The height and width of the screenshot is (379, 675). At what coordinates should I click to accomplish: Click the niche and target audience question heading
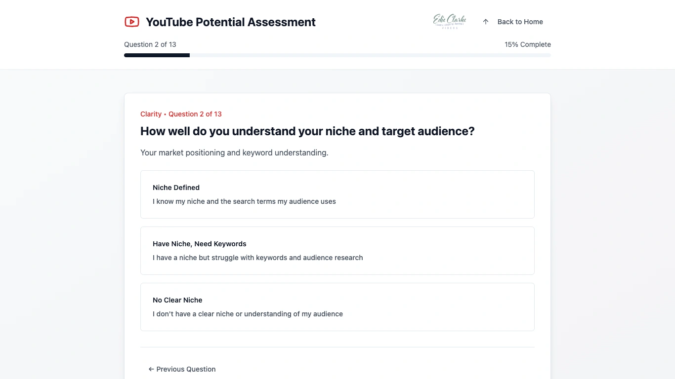click(x=307, y=131)
